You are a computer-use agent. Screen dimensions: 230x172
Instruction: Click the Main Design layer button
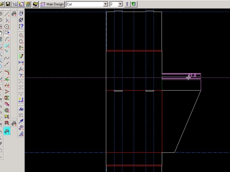pyautogui.click(x=52, y=4)
